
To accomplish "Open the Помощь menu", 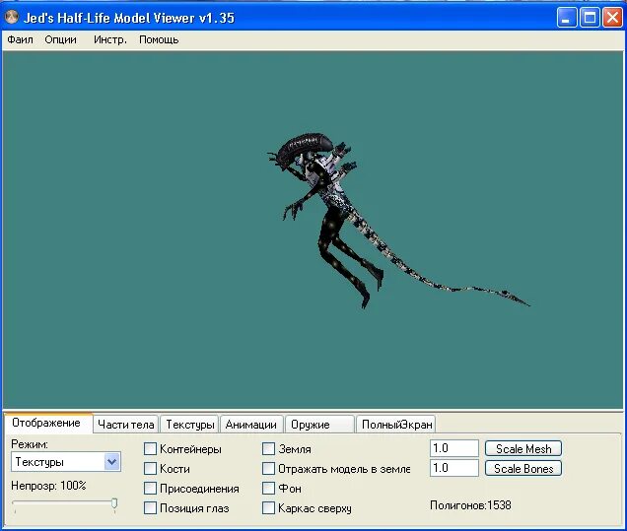I will [x=159, y=39].
